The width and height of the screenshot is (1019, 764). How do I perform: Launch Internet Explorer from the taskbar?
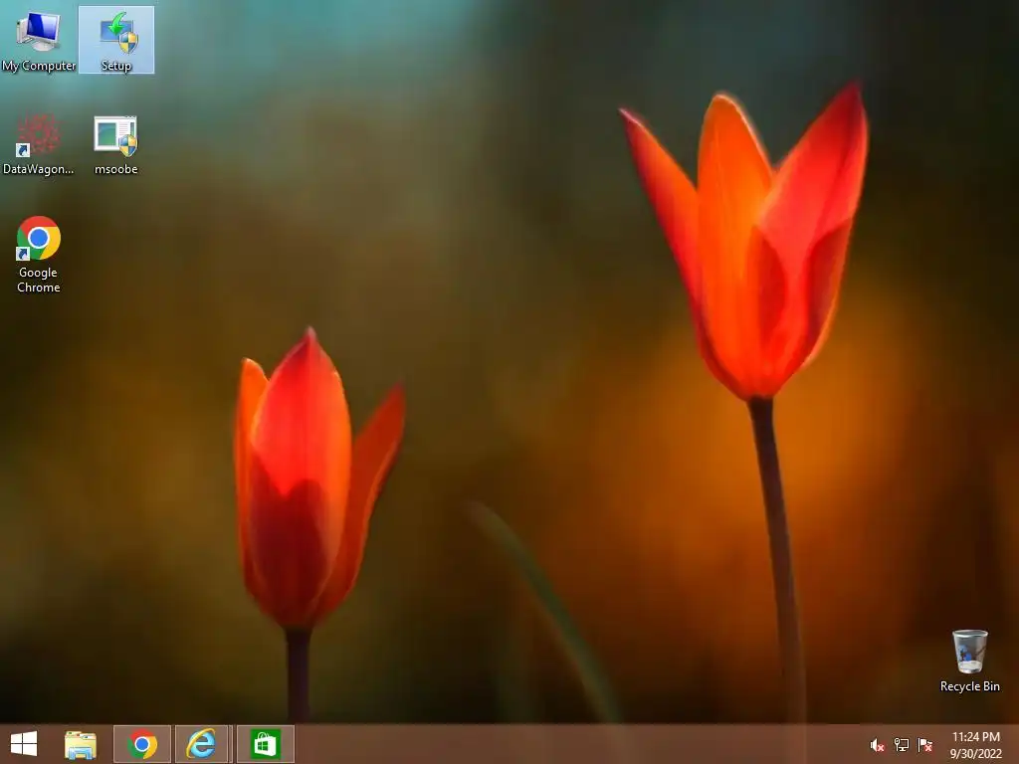tap(202, 744)
